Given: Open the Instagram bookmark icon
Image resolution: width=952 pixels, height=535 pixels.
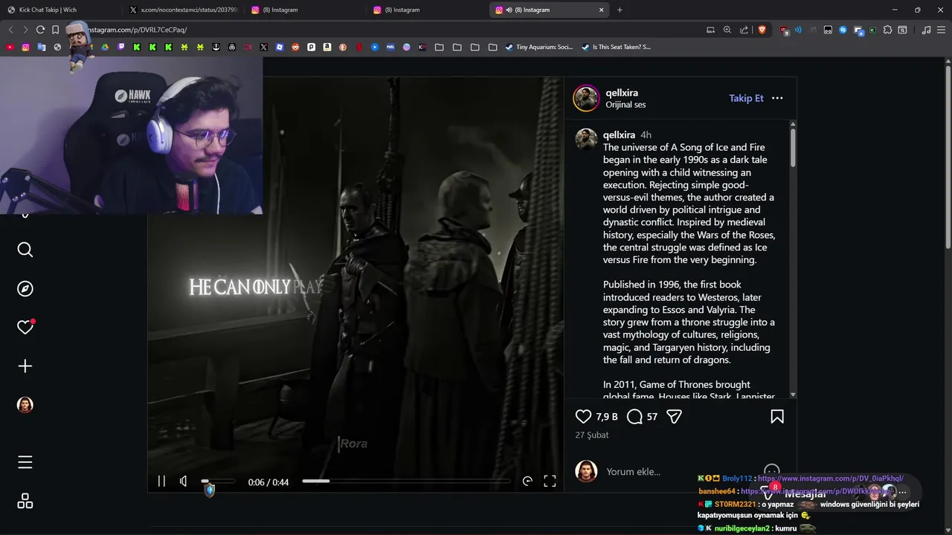Looking at the screenshot, I should point(25,47).
